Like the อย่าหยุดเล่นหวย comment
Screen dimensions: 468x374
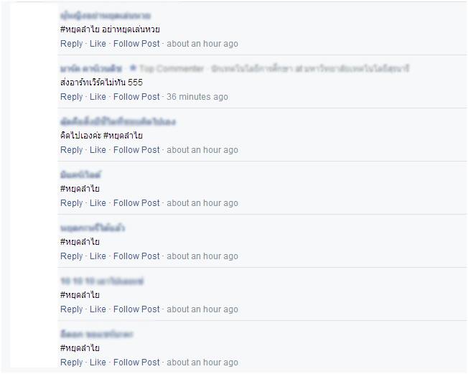98,44
